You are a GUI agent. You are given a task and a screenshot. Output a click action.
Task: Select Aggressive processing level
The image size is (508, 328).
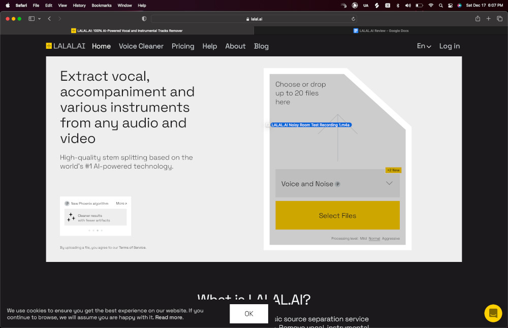pos(391,238)
